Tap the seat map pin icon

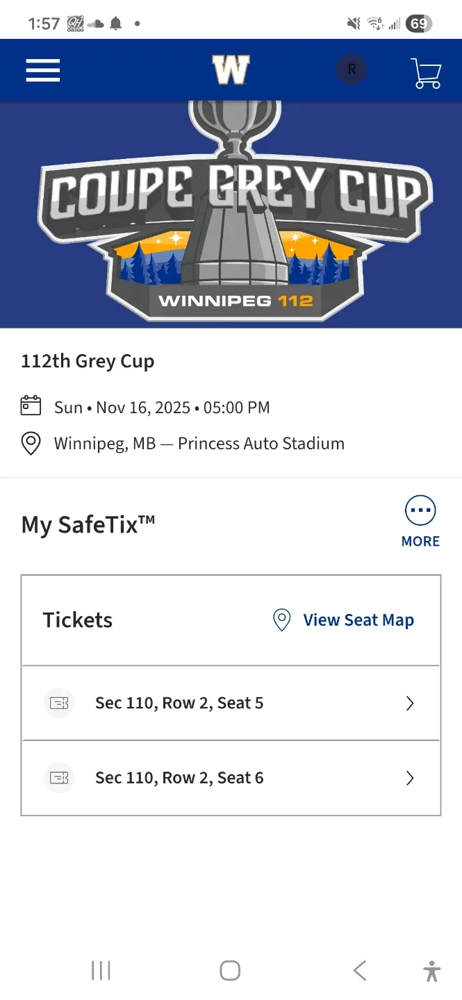coord(281,620)
